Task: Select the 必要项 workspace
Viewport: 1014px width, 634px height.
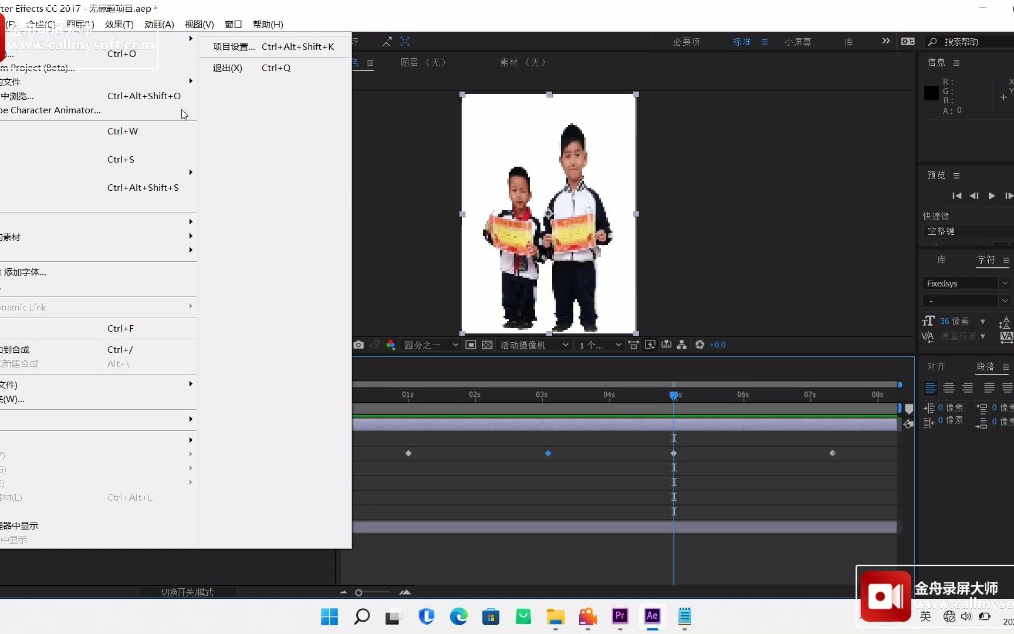Action: [x=686, y=42]
